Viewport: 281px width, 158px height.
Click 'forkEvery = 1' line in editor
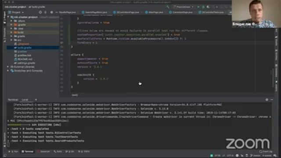tap(87, 43)
